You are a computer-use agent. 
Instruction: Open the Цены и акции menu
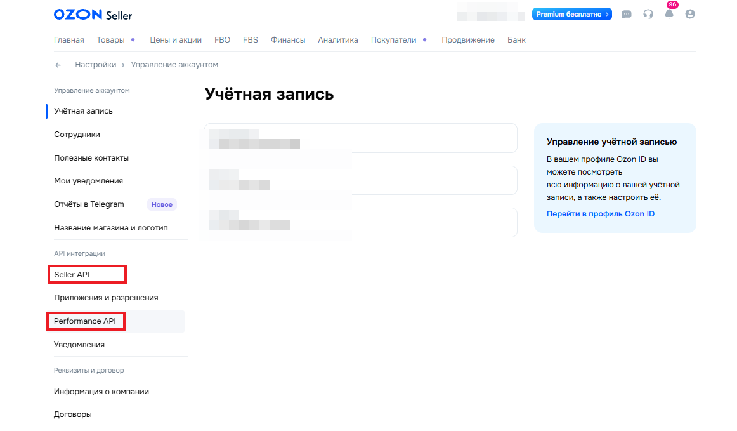click(x=175, y=40)
